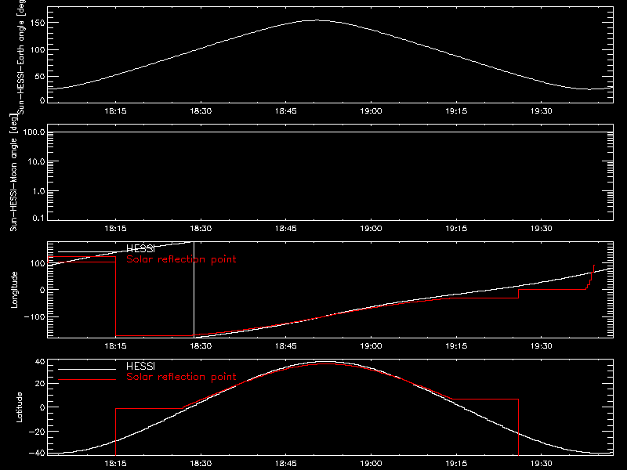Click the 1.0 tick on Moon angle axis

point(38,191)
